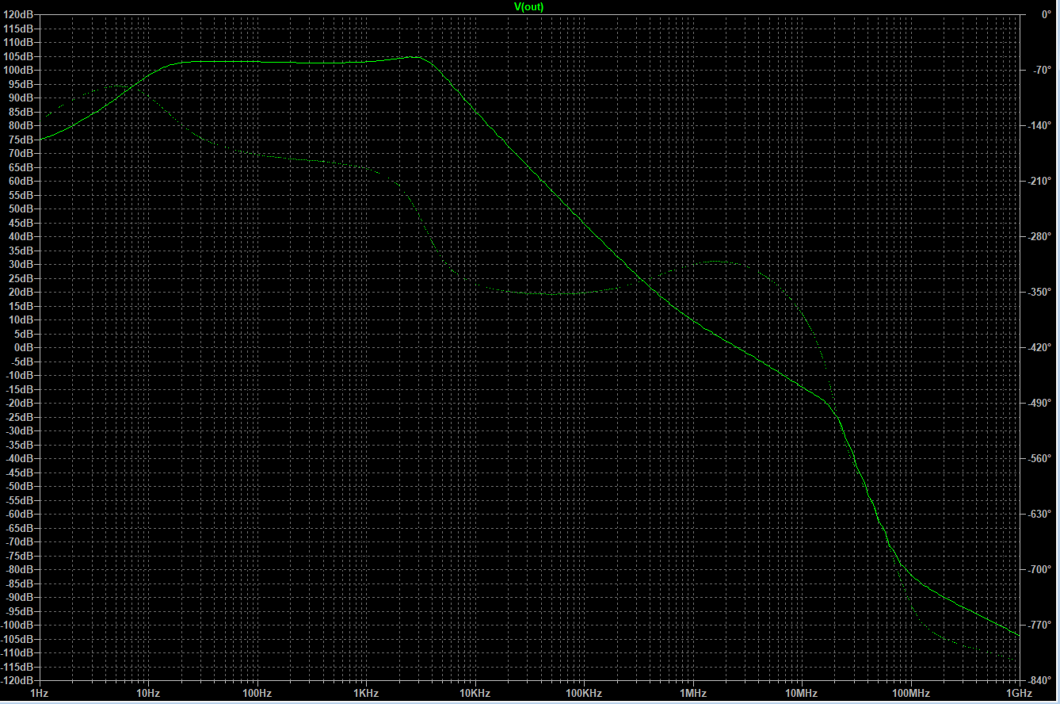Click the -10dB magnitude axis label
Screen dimensions: 1060x704
(20, 375)
